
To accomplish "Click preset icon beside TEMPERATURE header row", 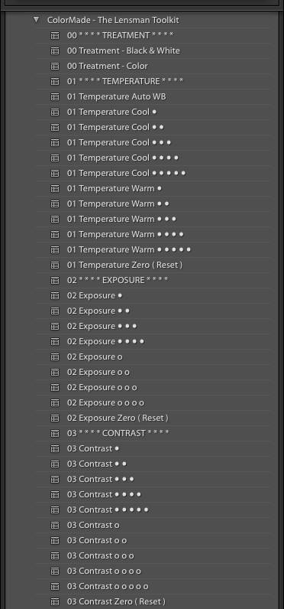I will pos(55,81).
